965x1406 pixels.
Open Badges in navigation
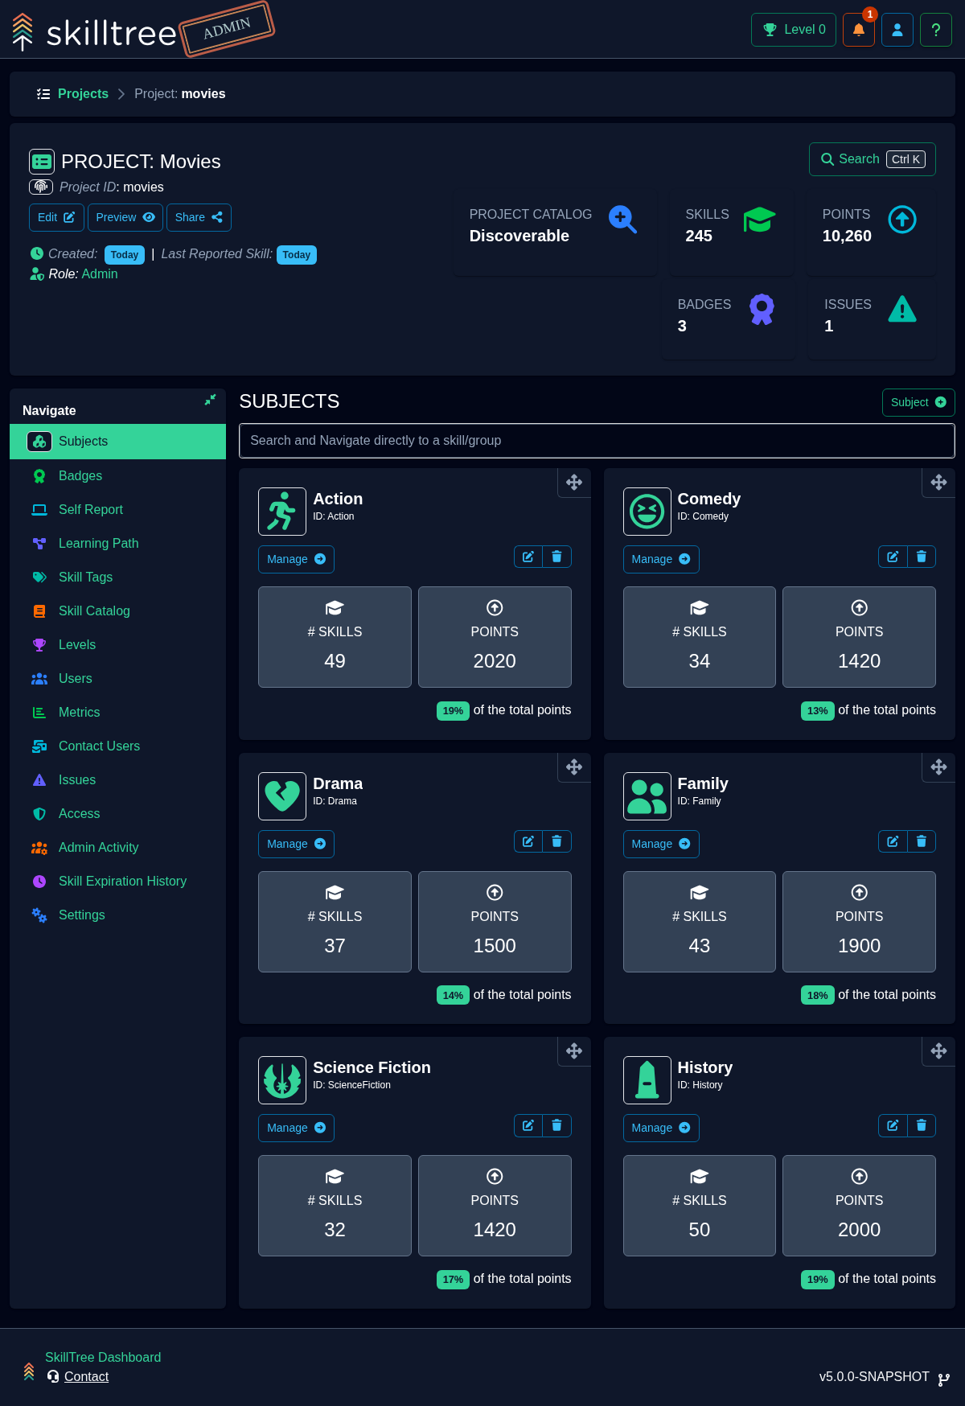[117, 475]
